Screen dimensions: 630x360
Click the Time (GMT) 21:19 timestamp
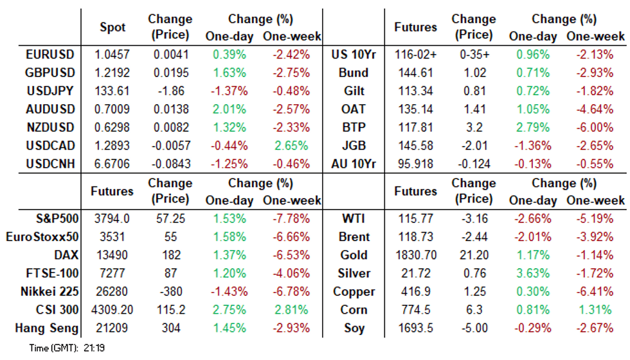tap(55, 348)
